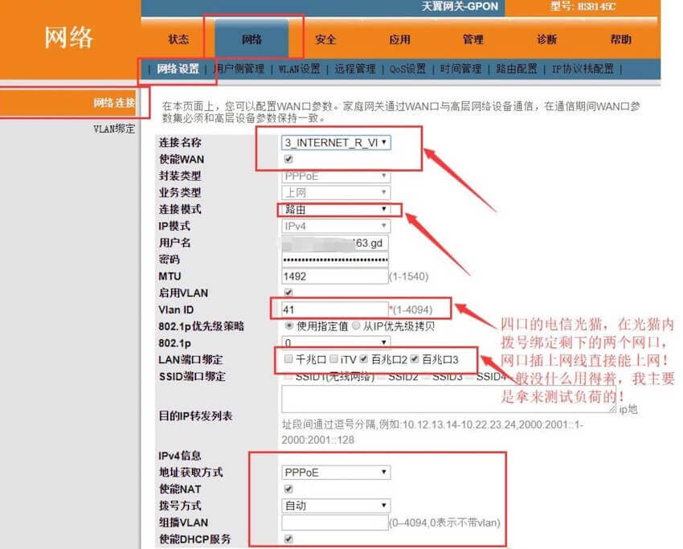This screenshot has width=683, height=549.
Task: Toggle the 启用VLAN checkbox
Action: tap(288, 293)
